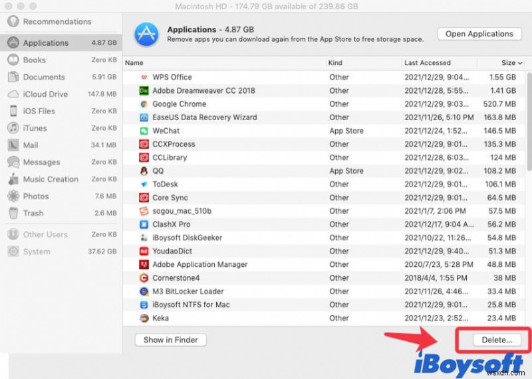Click the sogou_mac_510b icon
Viewport: 532px width, 379px height.
coord(144,211)
